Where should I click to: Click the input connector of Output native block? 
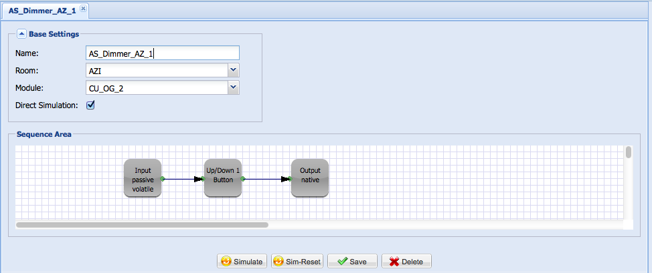290,179
